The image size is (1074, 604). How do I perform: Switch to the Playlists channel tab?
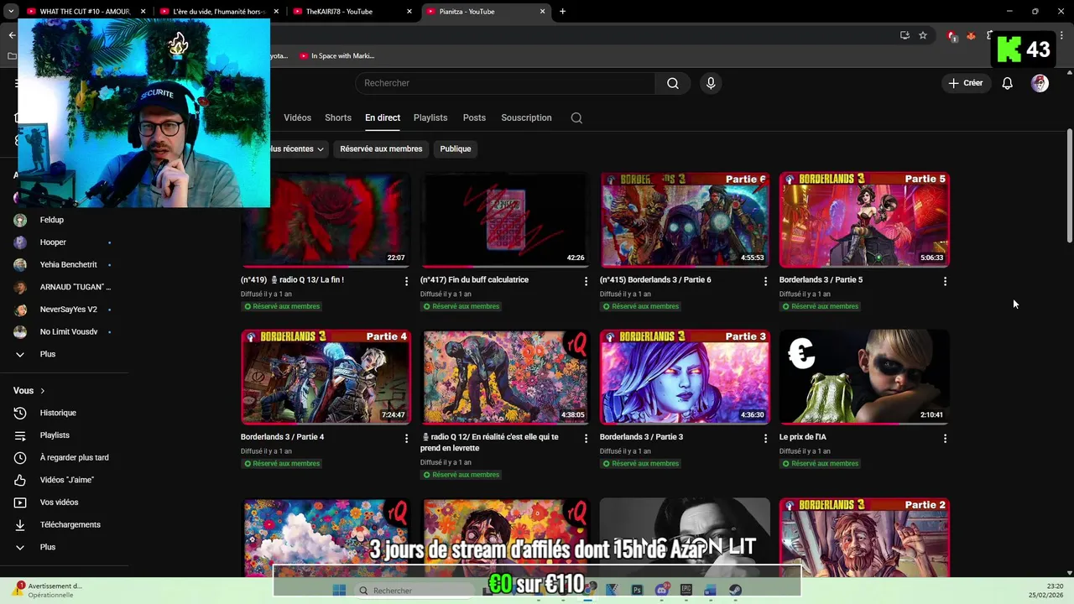tap(430, 118)
